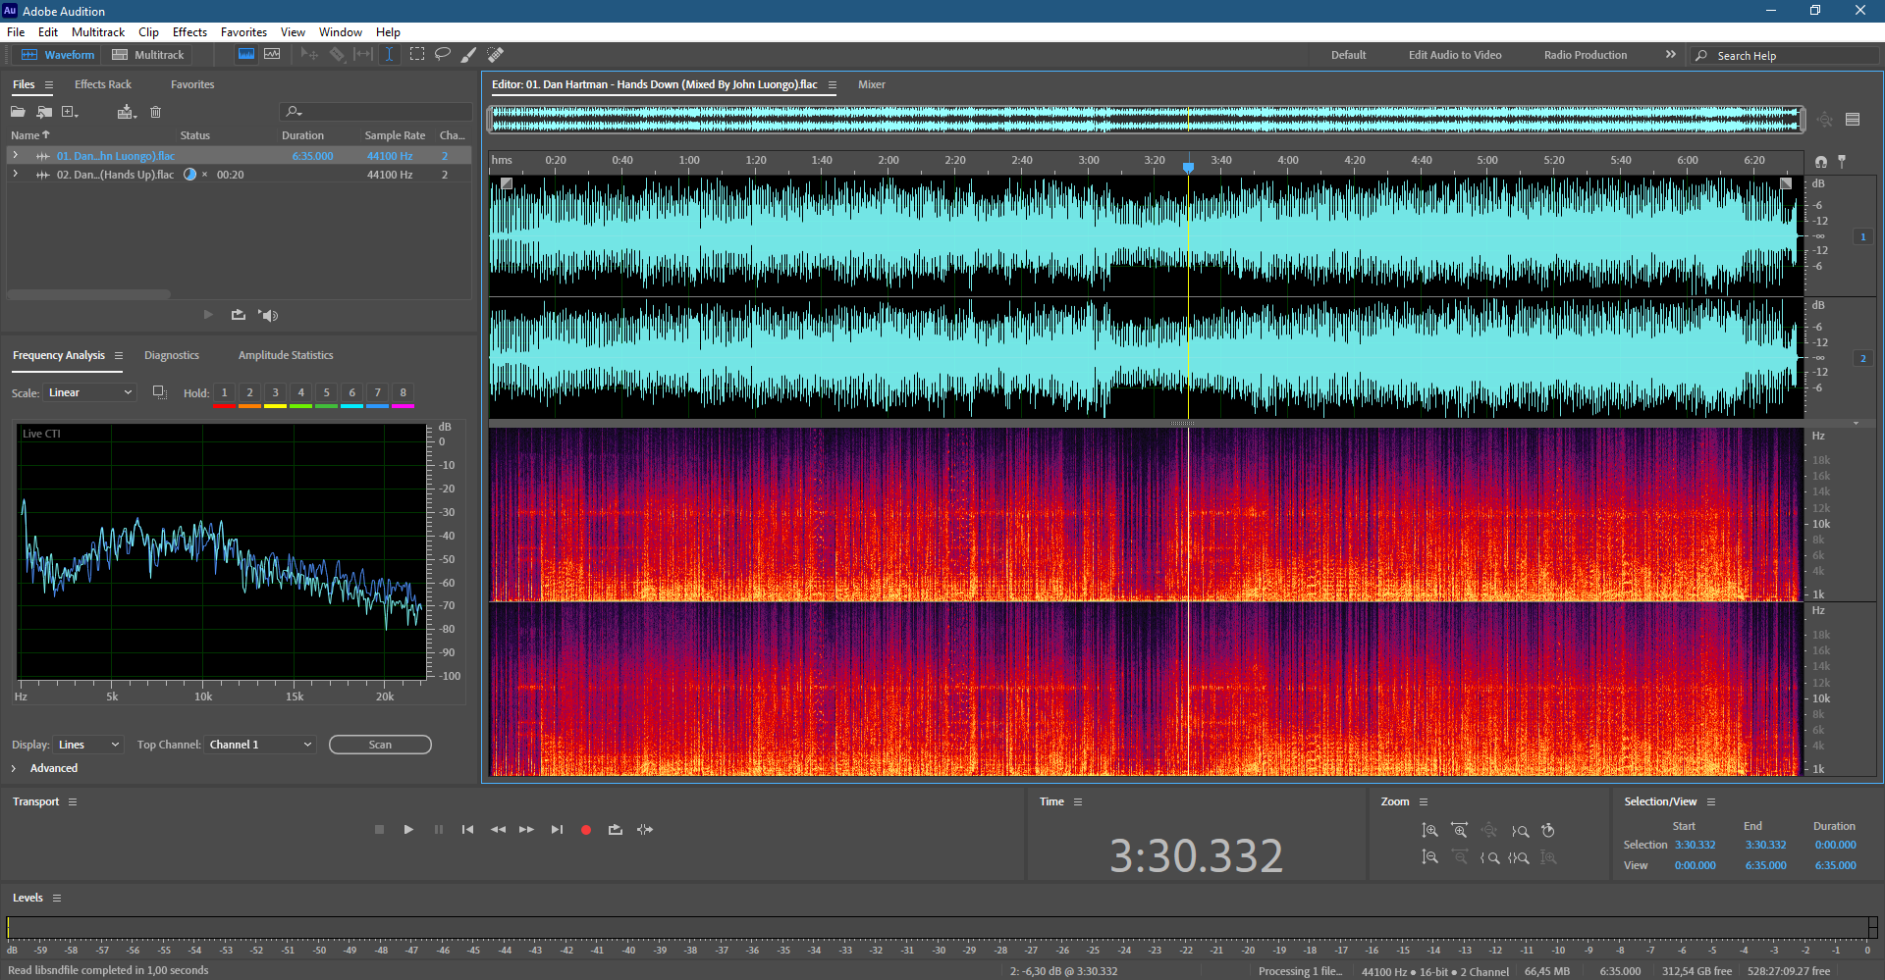Open the Files panel menu

(x=48, y=84)
